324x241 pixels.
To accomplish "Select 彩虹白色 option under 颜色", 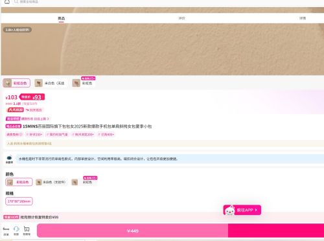I will [x=19, y=182].
